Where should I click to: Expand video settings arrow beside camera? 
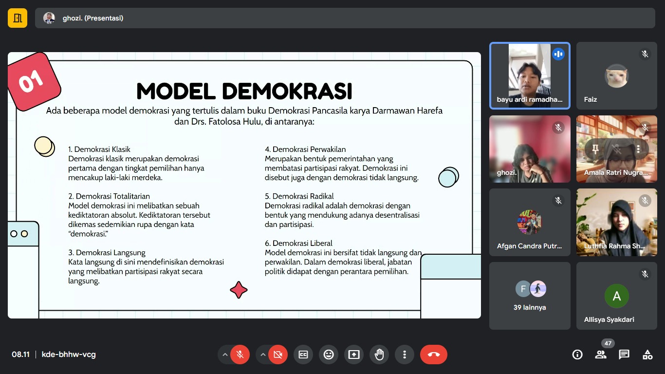pyautogui.click(x=263, y=355)
